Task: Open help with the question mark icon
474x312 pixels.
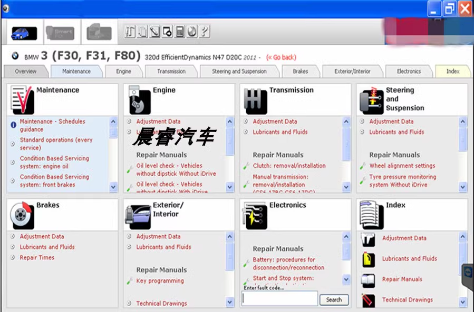Action: (x=205, y=32)
